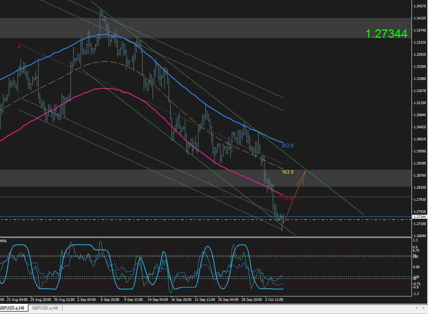Click price axis value 1.27520
428x314 pixels.
pyautogui.click(x=420, y=212)
